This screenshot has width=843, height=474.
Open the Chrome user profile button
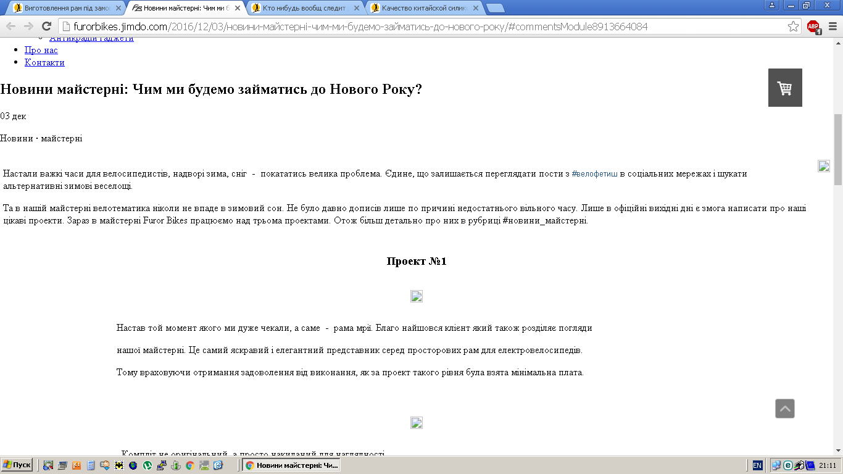coord(771,6)
